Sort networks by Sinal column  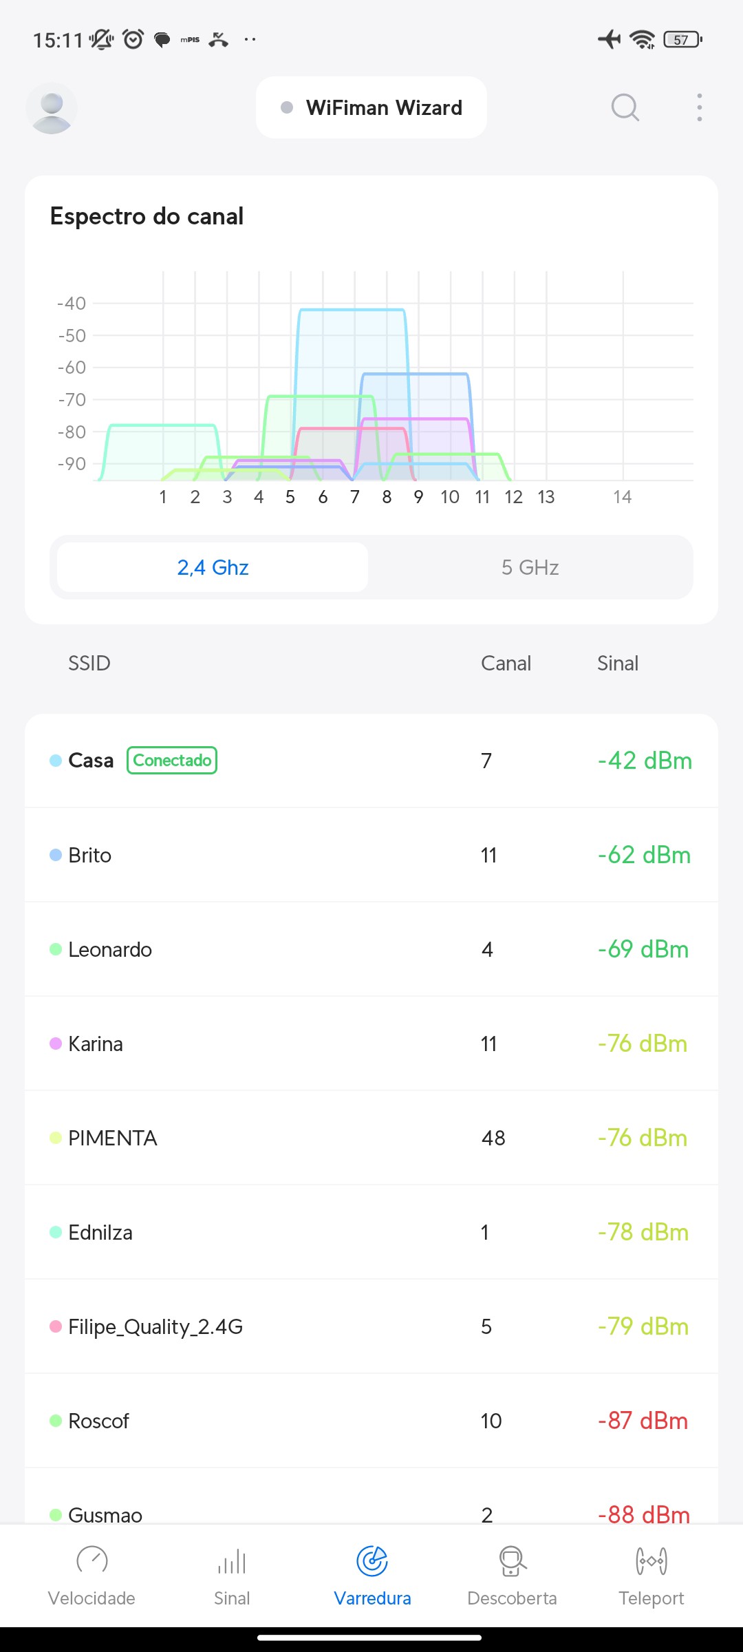coord(617,663)
